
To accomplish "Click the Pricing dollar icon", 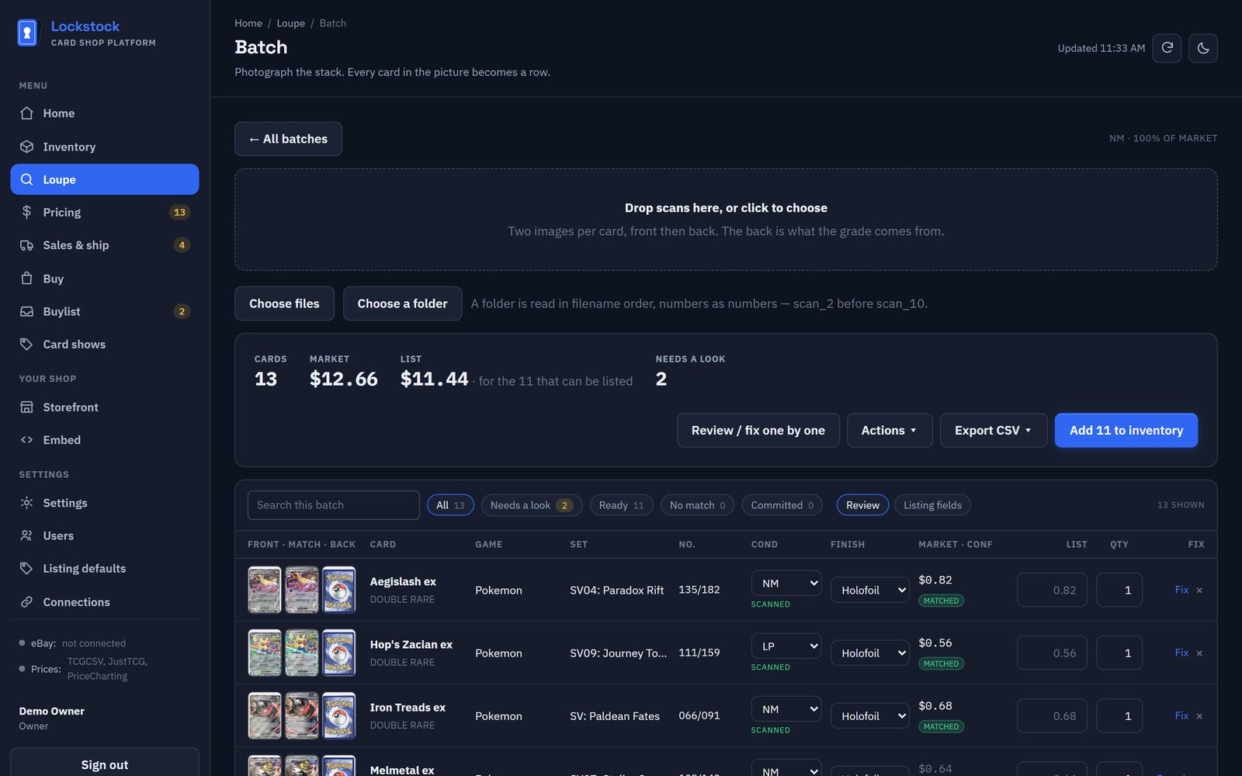I will click(26, 212).
